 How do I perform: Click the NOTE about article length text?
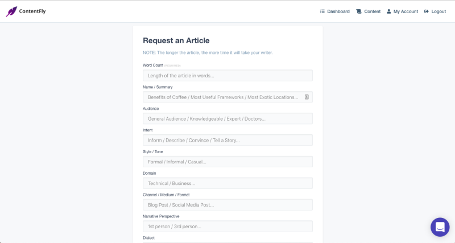click(x=208, y=52)
